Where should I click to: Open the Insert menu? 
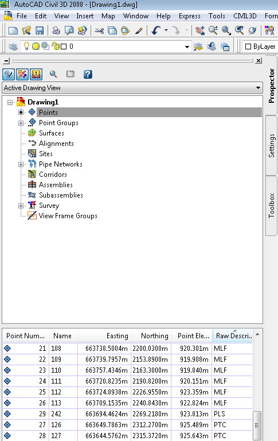(85, 16)
